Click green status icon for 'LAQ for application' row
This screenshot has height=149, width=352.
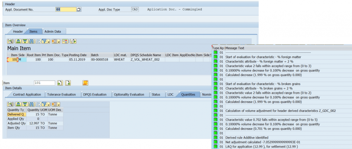[x=216, y=147]
